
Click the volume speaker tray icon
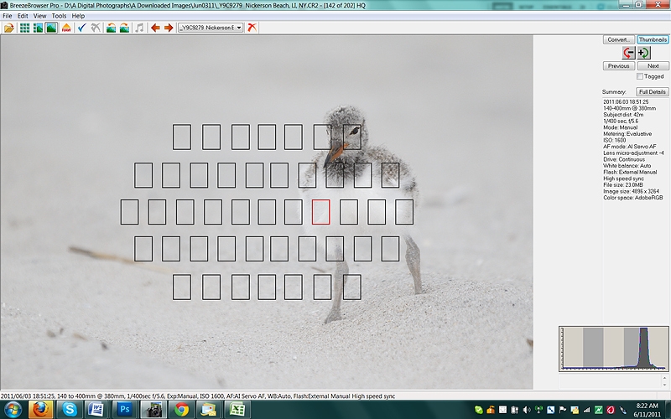point(527,410)
